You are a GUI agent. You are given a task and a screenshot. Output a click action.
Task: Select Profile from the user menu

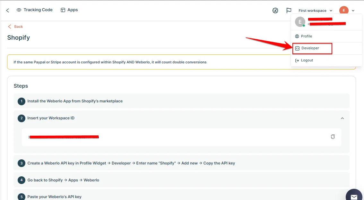click(326, 36)
